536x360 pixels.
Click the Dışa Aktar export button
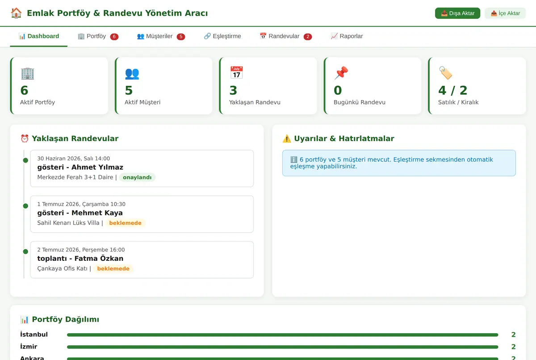(x=457, y=13)
